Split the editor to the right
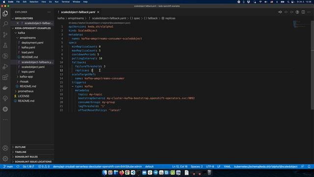314x177 pixels. [x=303, y=12]
